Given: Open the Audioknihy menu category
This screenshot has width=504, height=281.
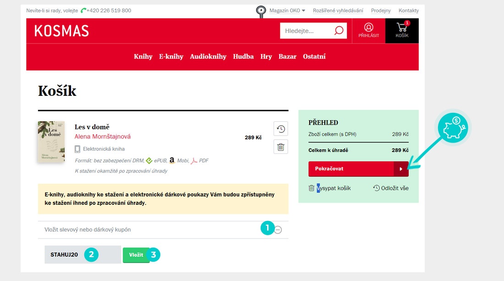Looking at the screenshot, I should coord(208,56).
